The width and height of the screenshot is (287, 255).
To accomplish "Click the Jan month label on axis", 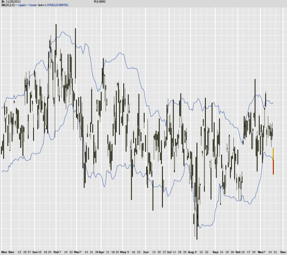I will [35, 252].
